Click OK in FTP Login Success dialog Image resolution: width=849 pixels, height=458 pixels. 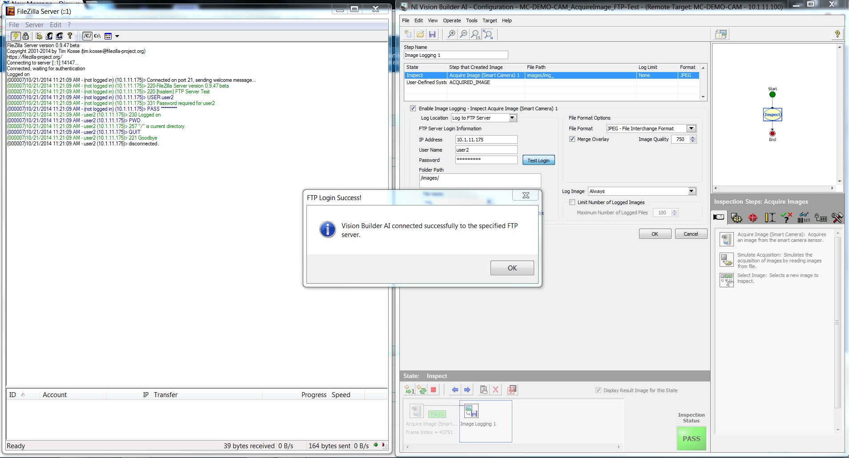point(512,268)
